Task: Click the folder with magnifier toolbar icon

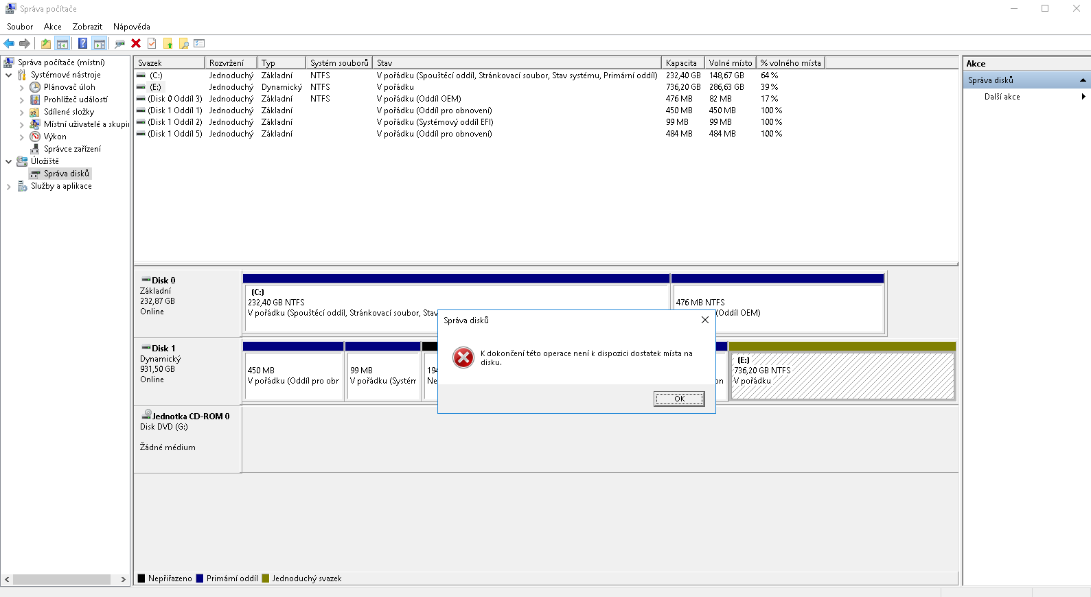Action: [x=184, y=43]
